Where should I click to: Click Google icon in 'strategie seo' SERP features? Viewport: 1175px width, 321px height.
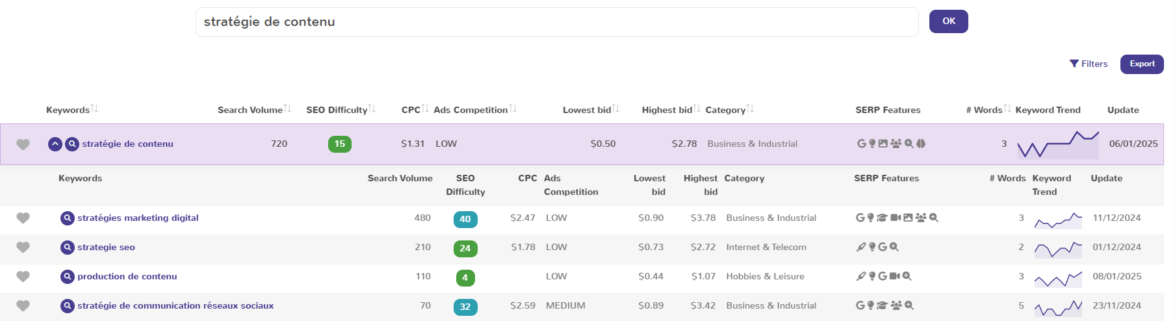coord(883,247)
